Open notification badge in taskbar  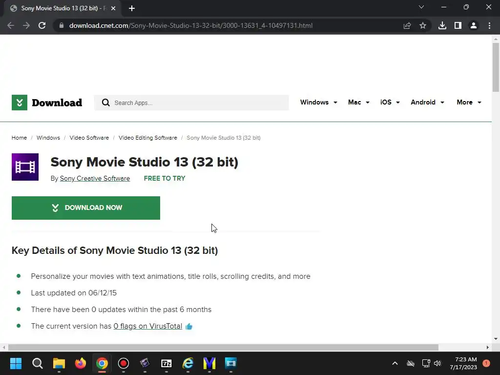click(486, 363)
